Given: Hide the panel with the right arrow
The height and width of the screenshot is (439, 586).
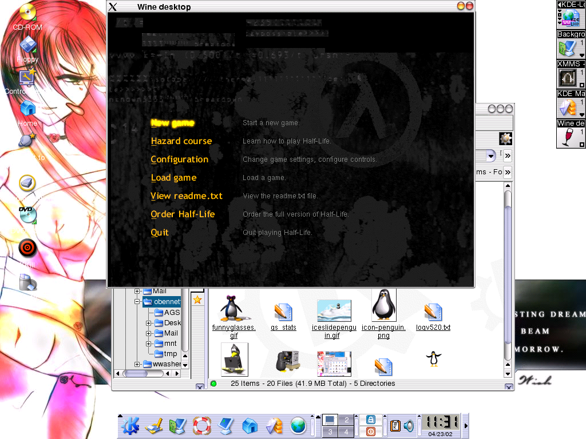Looking at the screenshot, I should [466, 425].
